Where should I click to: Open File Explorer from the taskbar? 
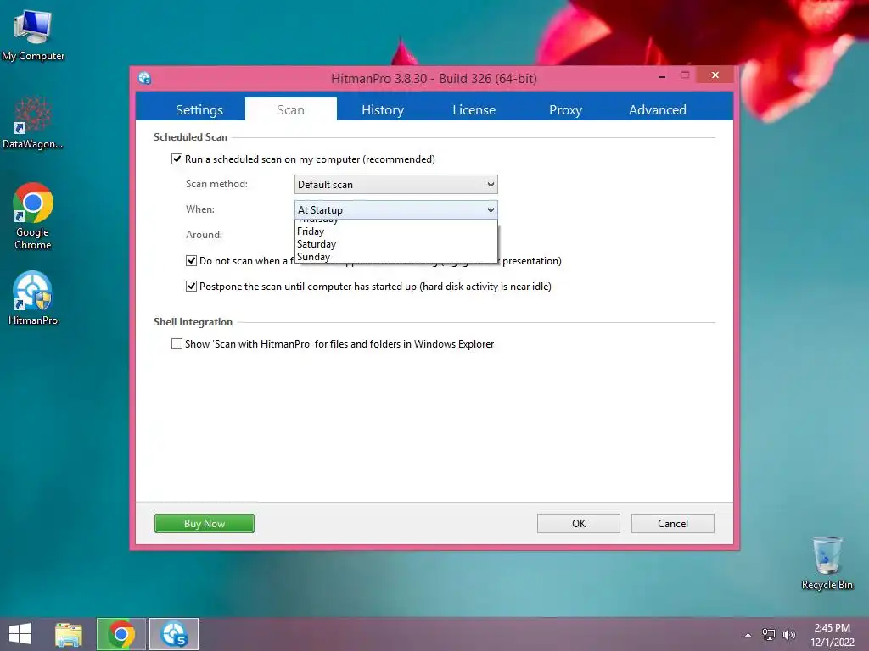pos(69,634)
